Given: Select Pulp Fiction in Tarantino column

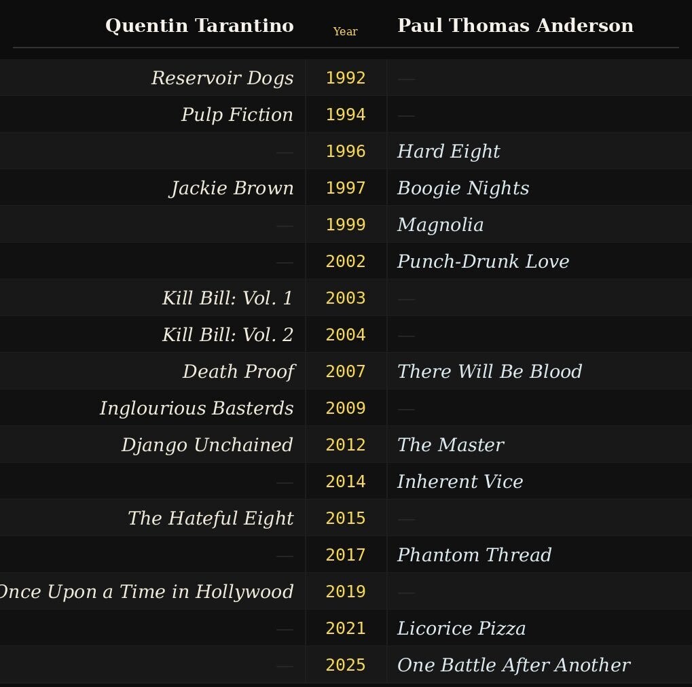Looking at the screenshot, I should click(x=237, y=115).
